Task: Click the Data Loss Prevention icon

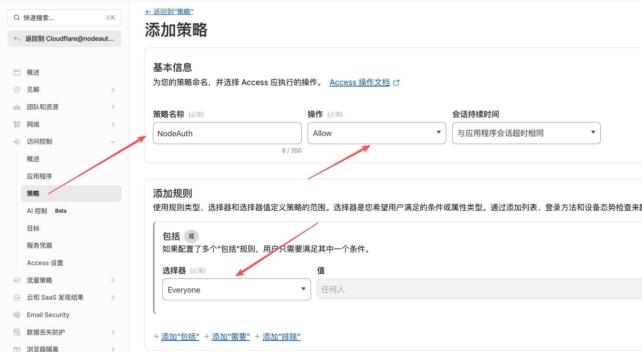Action: coord(17,332)
